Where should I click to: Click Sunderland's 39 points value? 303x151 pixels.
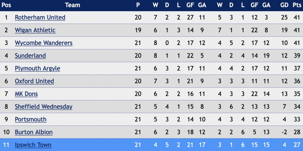[297, 56]
